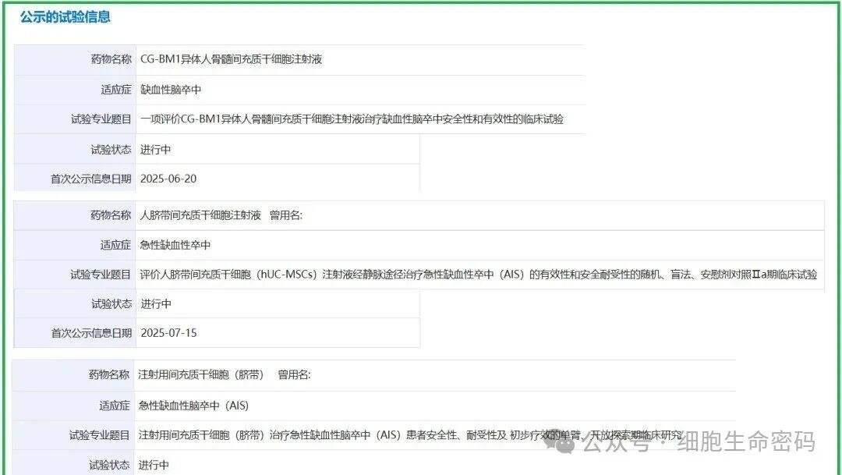Select the hUC-MSCs IIa期 trial title text
The width and height of the screenshot is (842, 475).
[x=479, y=275]
